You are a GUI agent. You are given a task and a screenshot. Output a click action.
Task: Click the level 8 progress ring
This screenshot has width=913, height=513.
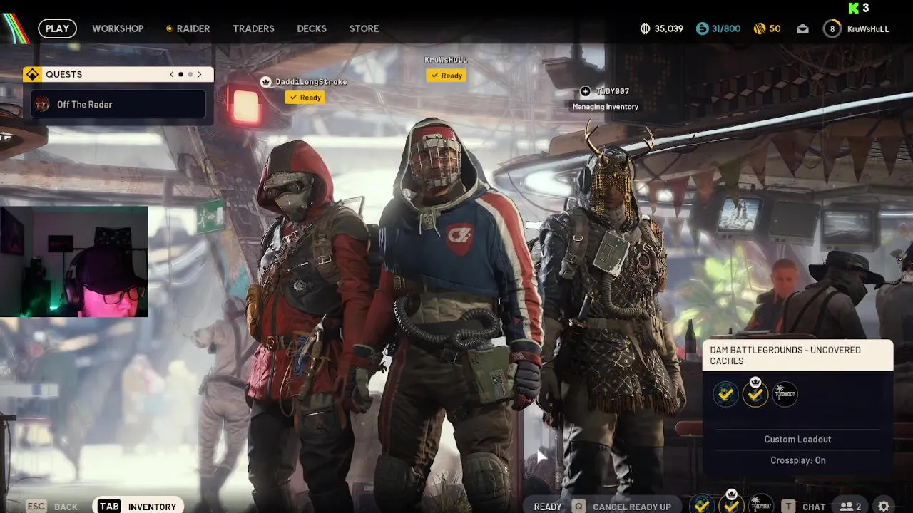tap(832, 28)
